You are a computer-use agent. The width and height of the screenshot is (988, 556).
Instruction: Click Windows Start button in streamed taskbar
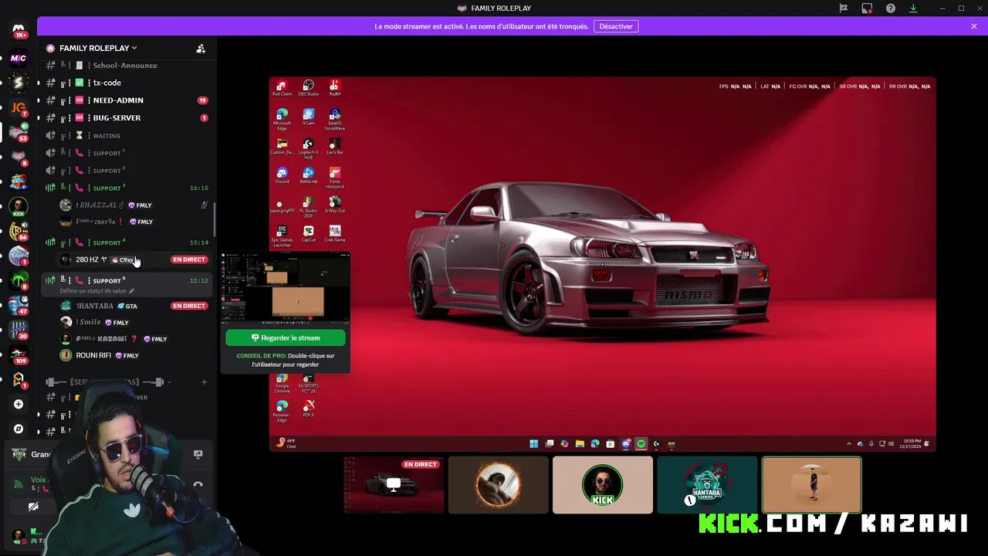tap(533, 444)
